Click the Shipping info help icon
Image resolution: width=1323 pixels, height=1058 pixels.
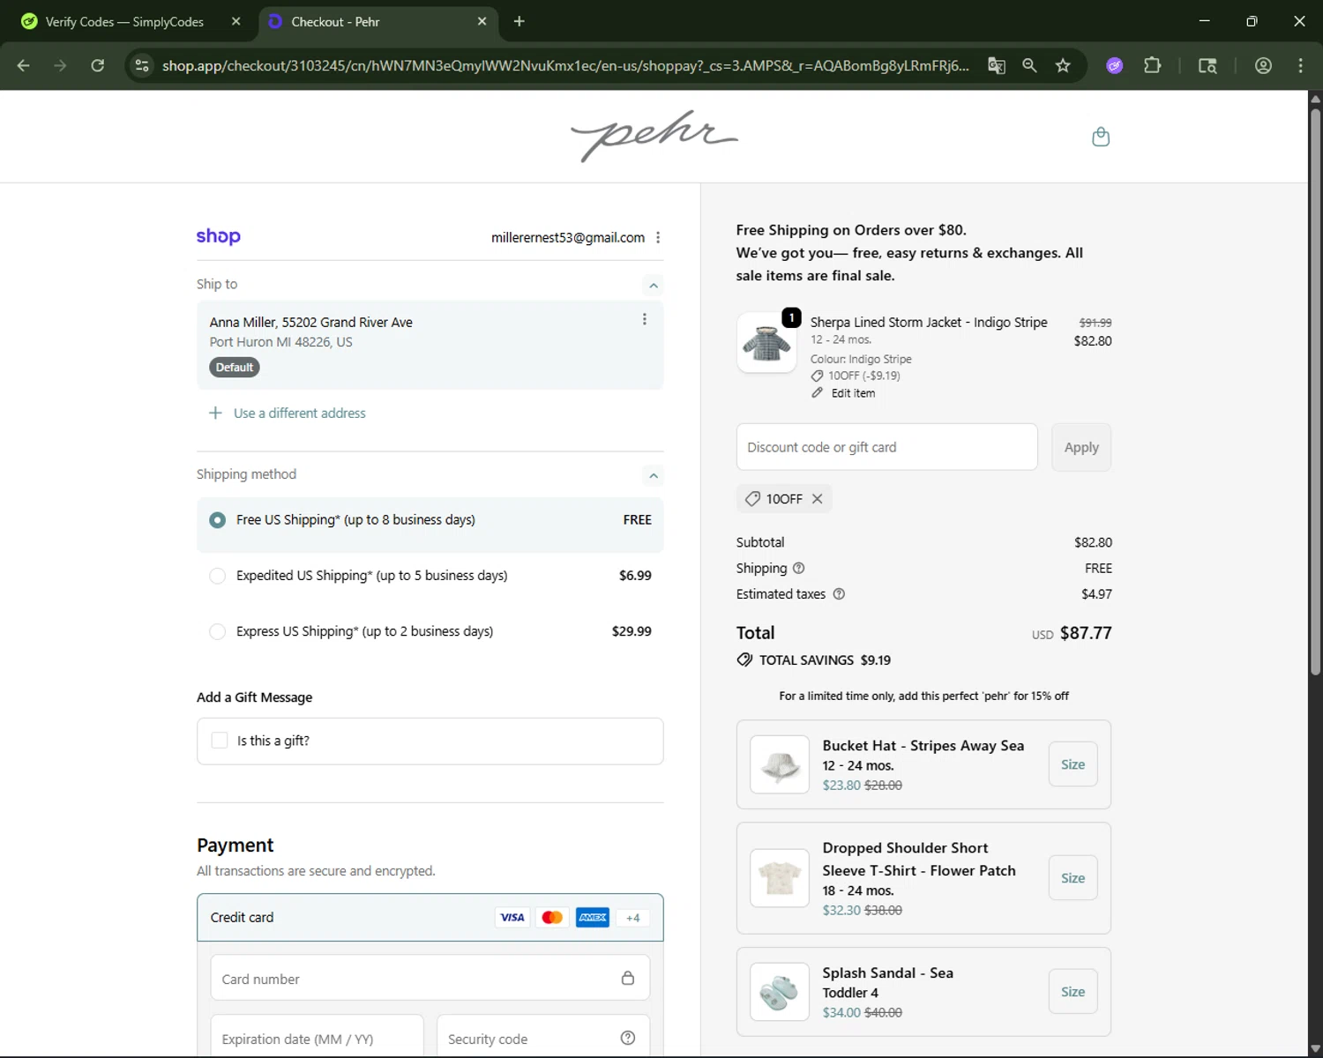[798, 568]
